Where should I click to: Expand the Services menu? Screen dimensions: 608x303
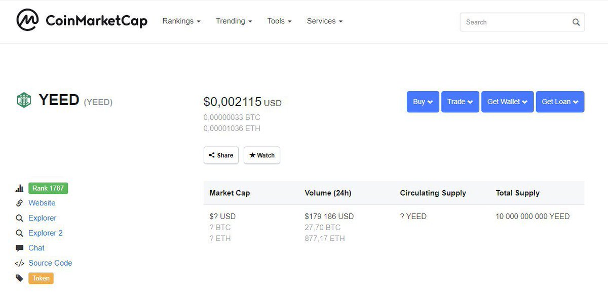325,21
